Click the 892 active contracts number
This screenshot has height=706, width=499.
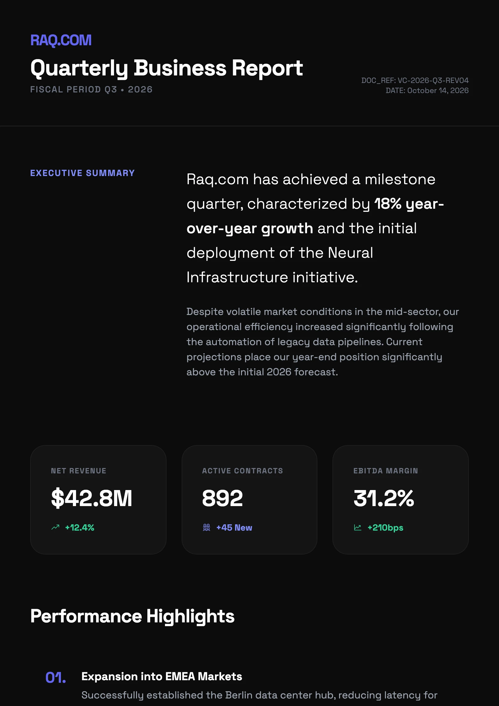point(222,498)
